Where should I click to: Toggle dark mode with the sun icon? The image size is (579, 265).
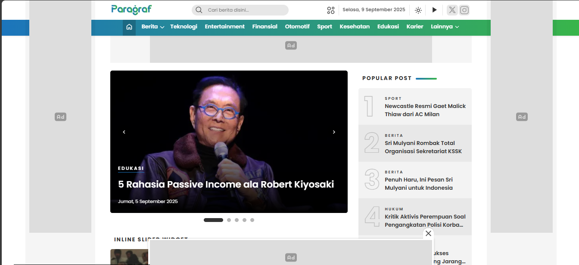(x=418, y=10)
